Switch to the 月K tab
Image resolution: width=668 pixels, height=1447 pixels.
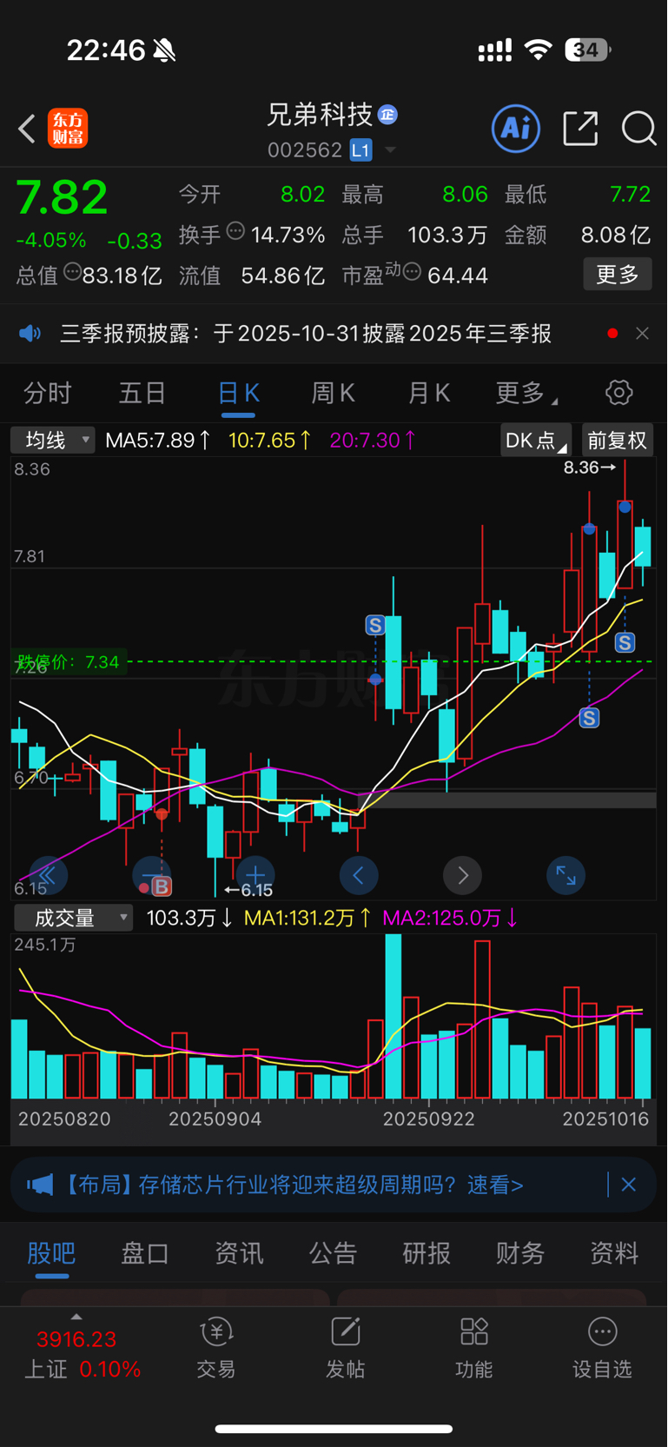click(429, 394)
